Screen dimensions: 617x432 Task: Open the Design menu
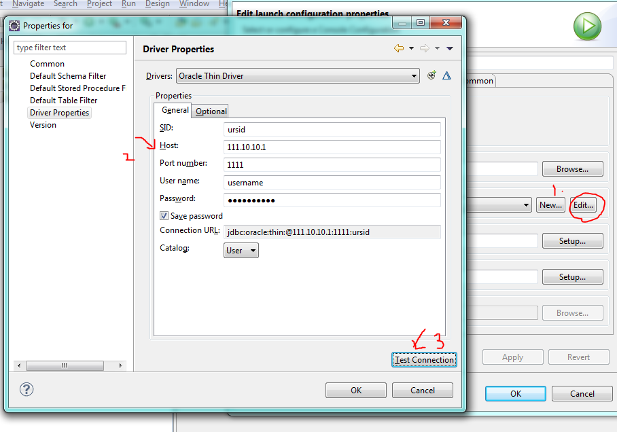tap(158, 3)
